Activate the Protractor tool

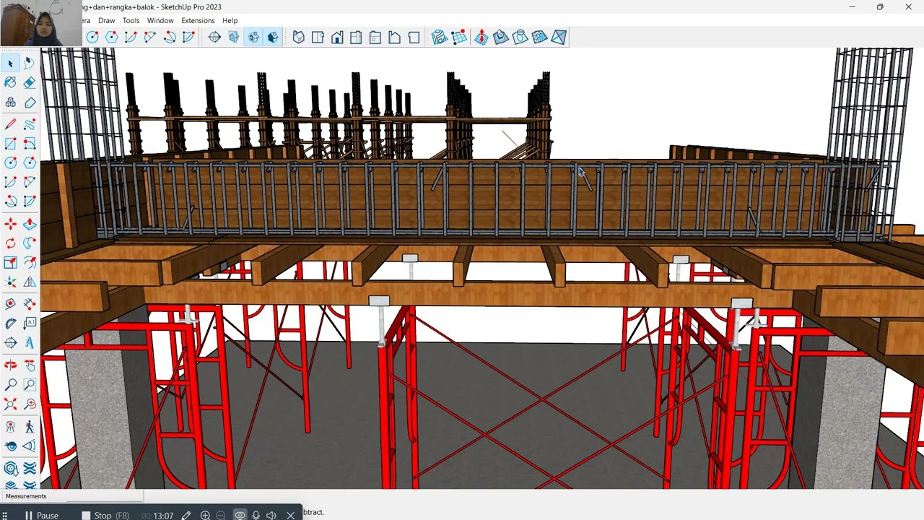(x=11, y=323)
